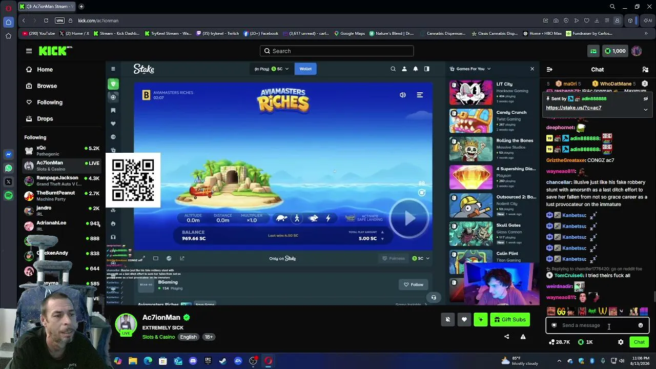Open chat settings gear icon
Image resolution: width=656 pixels, height=369 pixels.
point(621,342)
